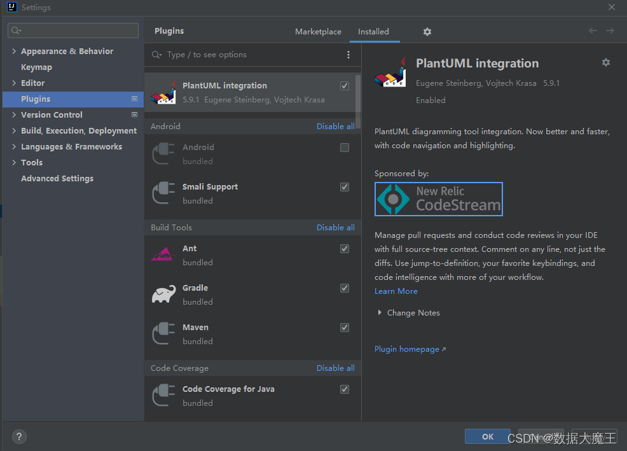
Task: Click the help question mark button
Action: point(19,436)
